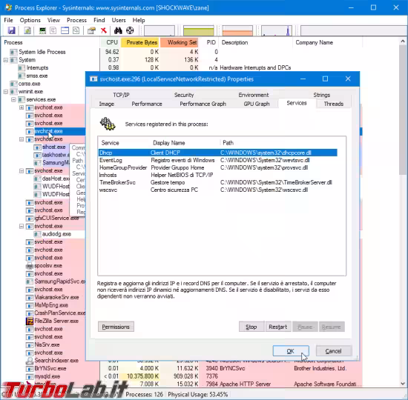The image size is (408, 400).
Task: Collapse the wininit.exe tree node
Action: (x=6, y=92)
